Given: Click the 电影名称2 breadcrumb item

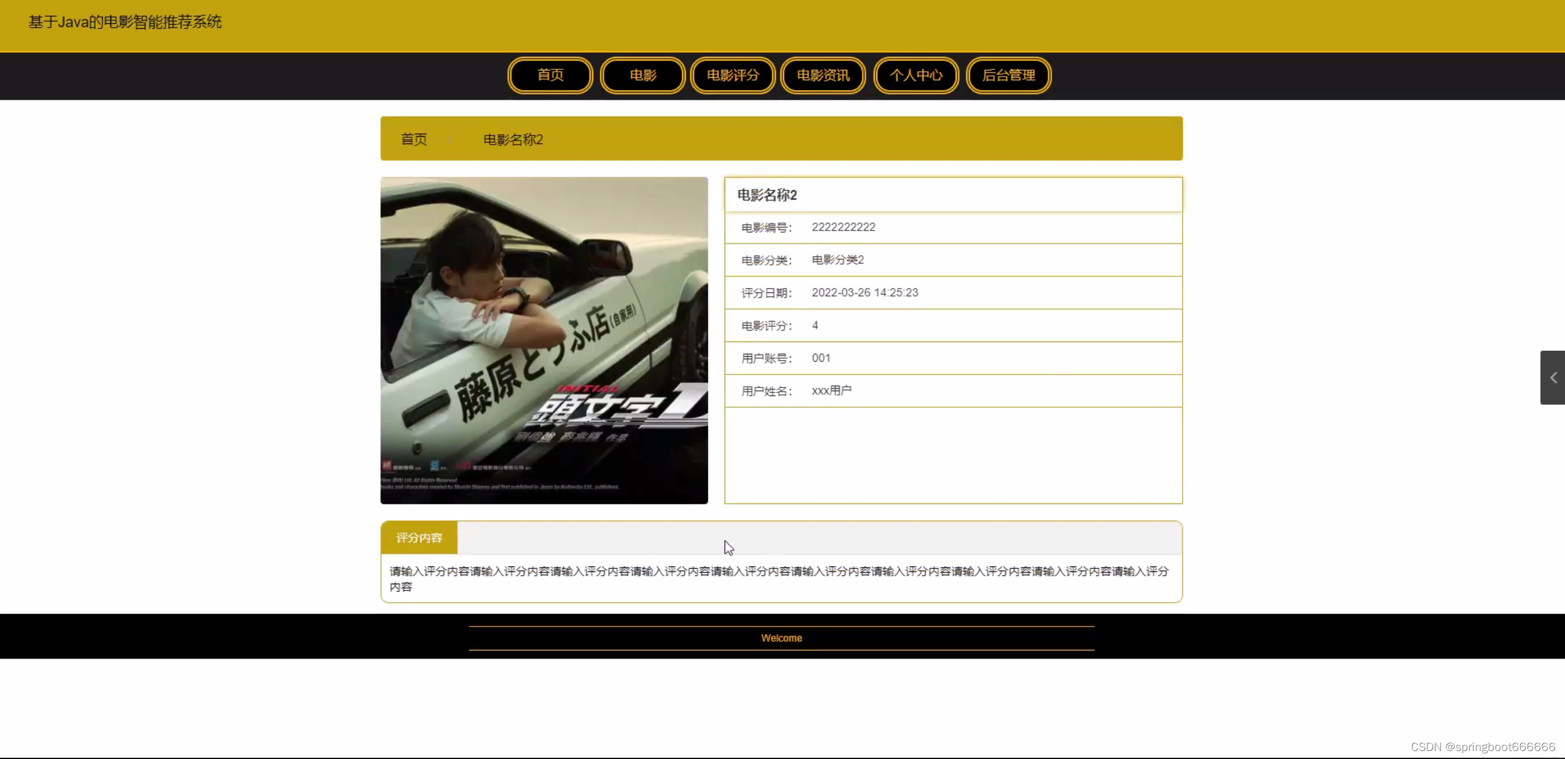Looking at the screenshot, I should [513, 140].
